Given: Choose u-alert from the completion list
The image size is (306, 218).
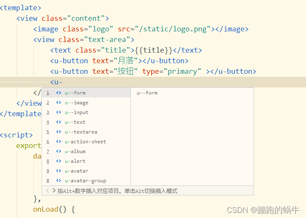Looking at the screenshot, I should click(86, 161).
